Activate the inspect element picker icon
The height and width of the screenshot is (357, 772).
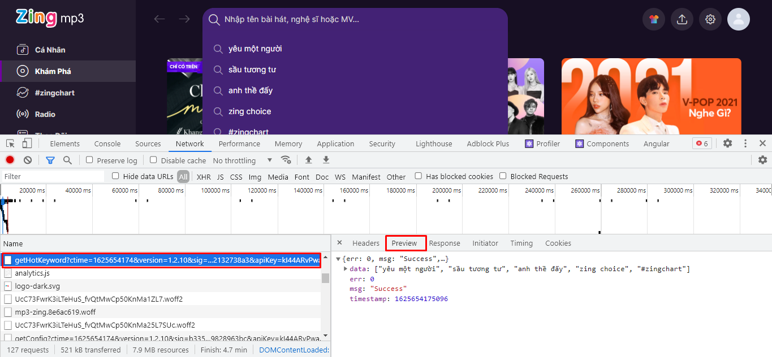click(11, 143)
